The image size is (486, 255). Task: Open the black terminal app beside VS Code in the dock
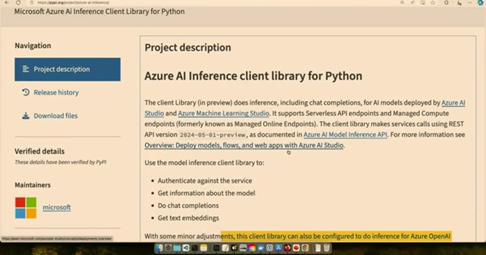pyautogui.click(x=194, y=248)
